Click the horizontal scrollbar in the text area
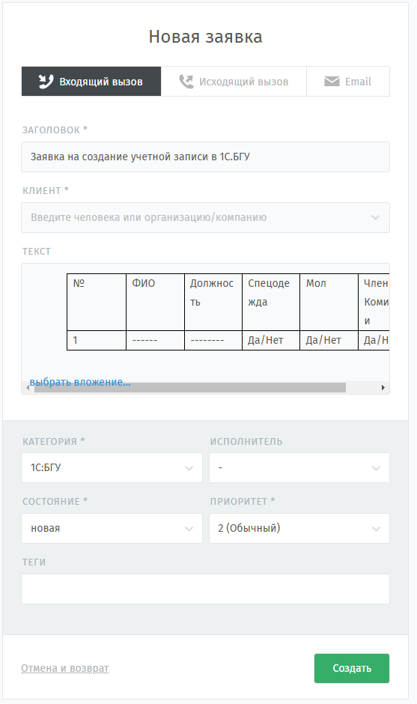The image size is (417, 704). point(190,387)
